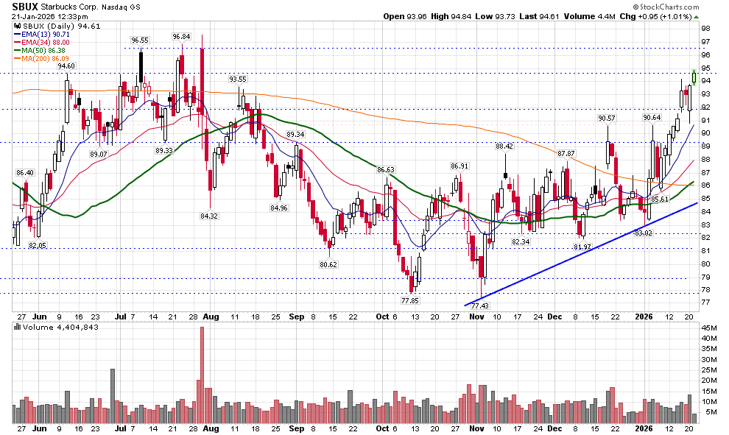This screenshot has width=729, height=435.
Task: Click the 77.85 October low price label
Action: (410, 301)
